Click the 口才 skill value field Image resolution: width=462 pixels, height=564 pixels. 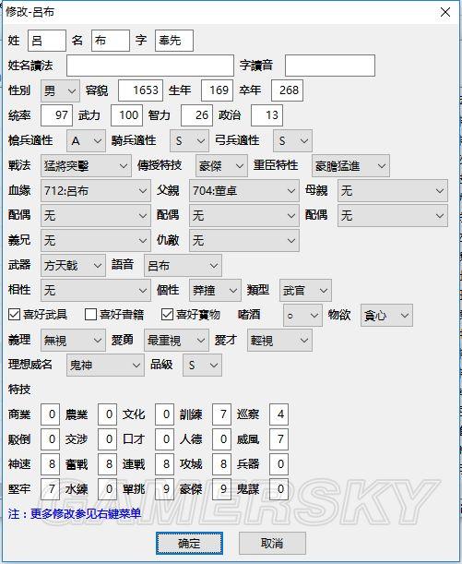[164, 439]
